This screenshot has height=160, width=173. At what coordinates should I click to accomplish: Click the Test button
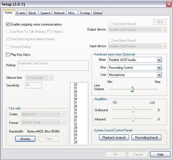click(48, 139)
